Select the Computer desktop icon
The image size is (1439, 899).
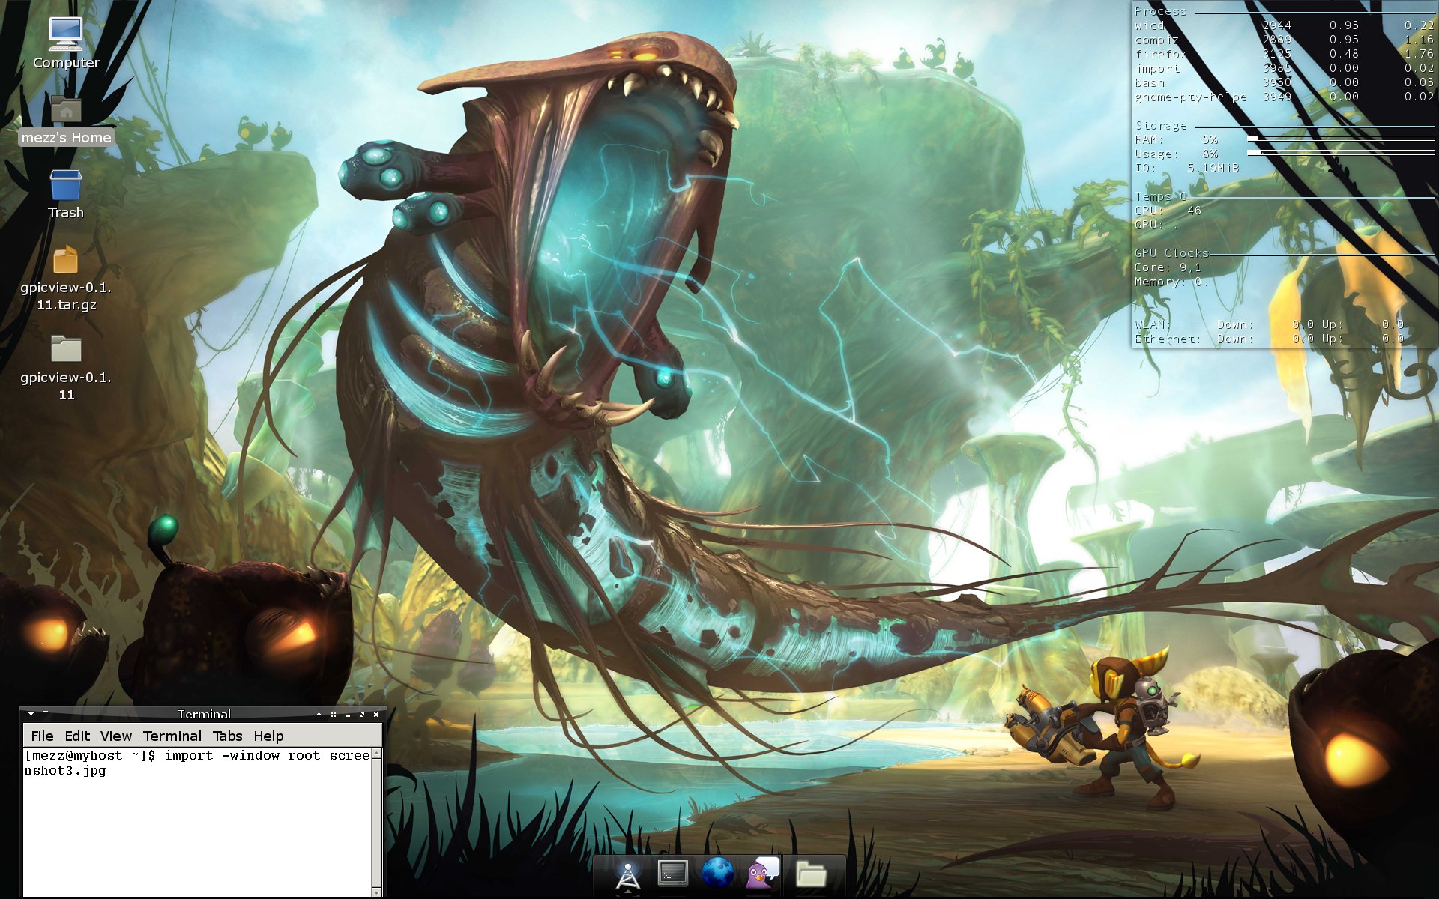click(66, 43)
